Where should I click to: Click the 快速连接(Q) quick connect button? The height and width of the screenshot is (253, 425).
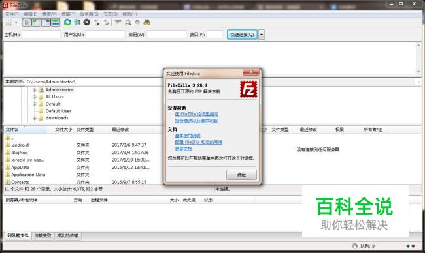tap(242, 35)
